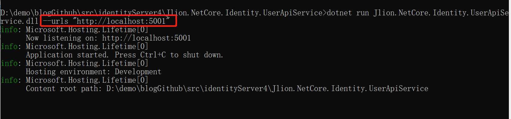Click "Press Ctrl+C to shut down" text
Screen dimensions: 511x119
tap(169, 55)
